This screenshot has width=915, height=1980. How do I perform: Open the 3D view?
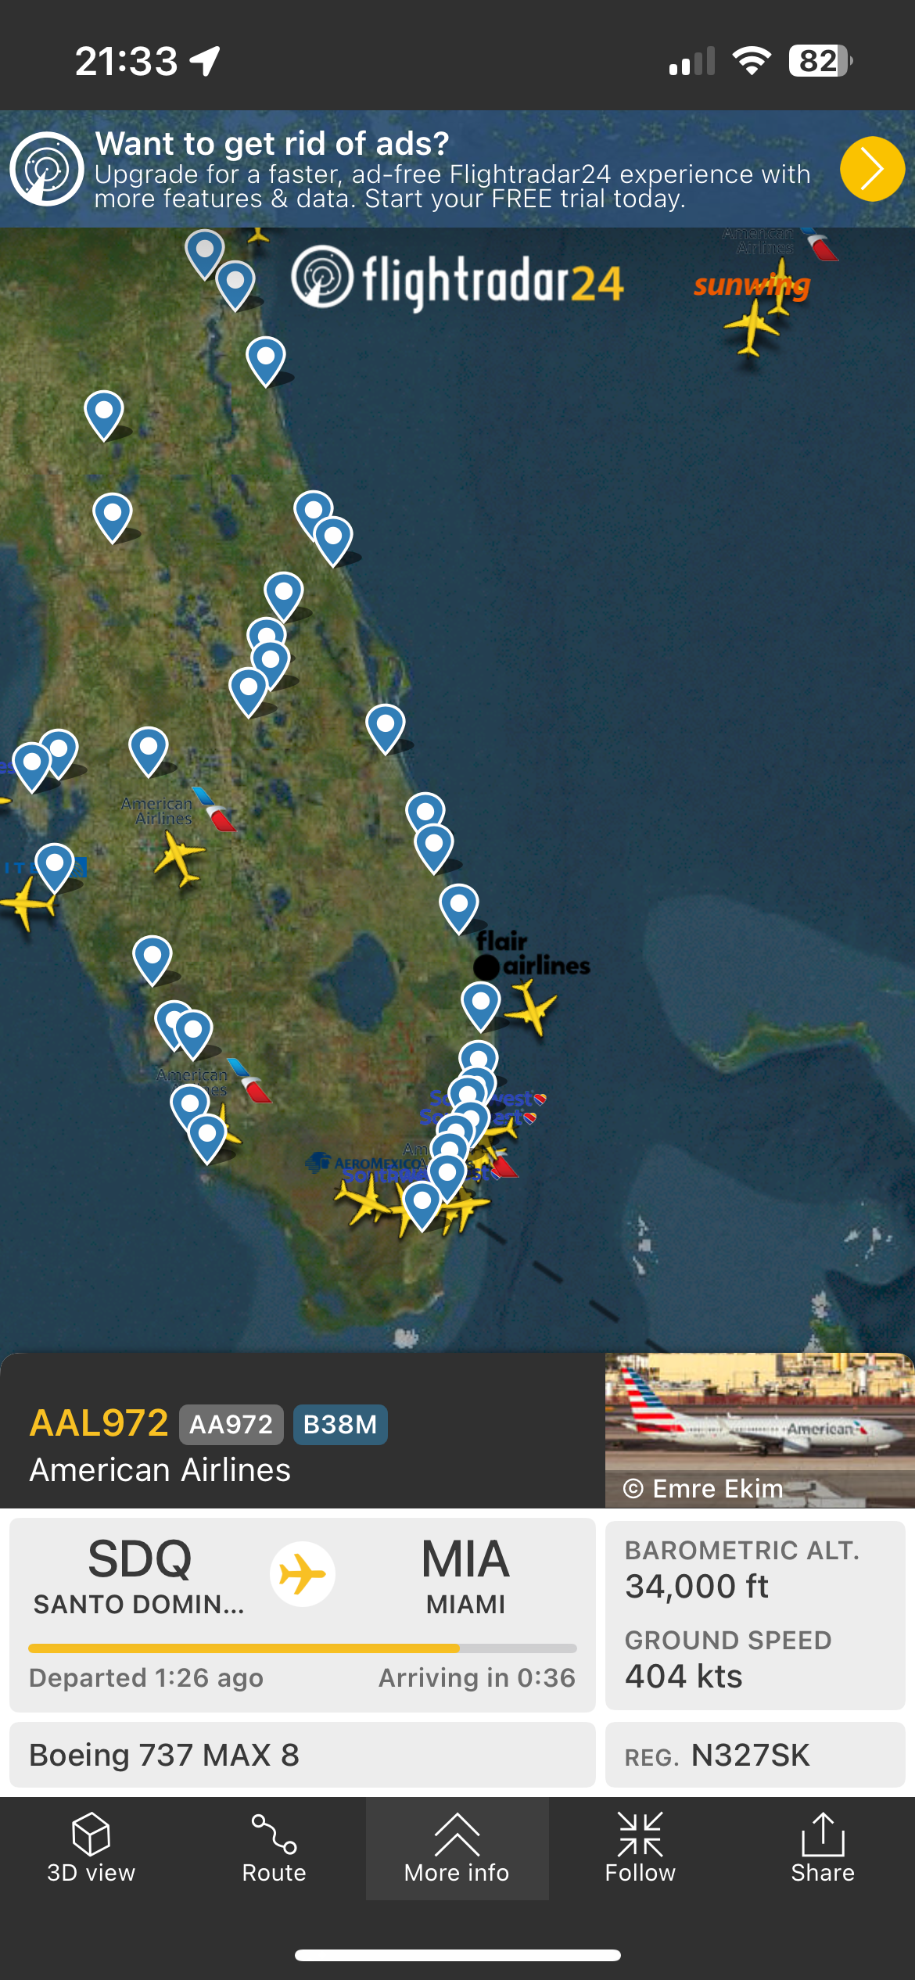(91, 1848)
